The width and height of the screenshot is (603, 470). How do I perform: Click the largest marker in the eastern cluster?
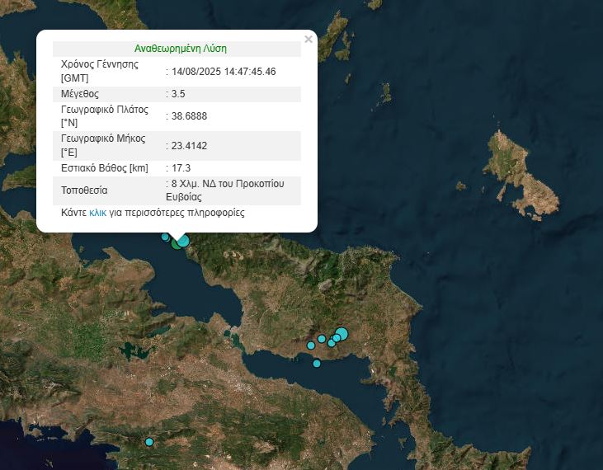click(x=342, y=334)
